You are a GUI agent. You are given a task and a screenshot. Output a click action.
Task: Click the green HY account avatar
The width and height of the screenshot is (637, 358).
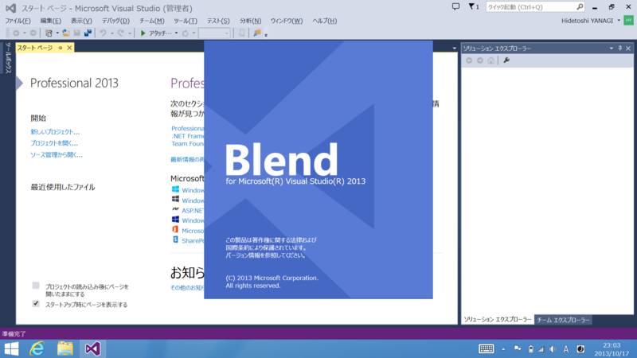(x=628, y=21)
